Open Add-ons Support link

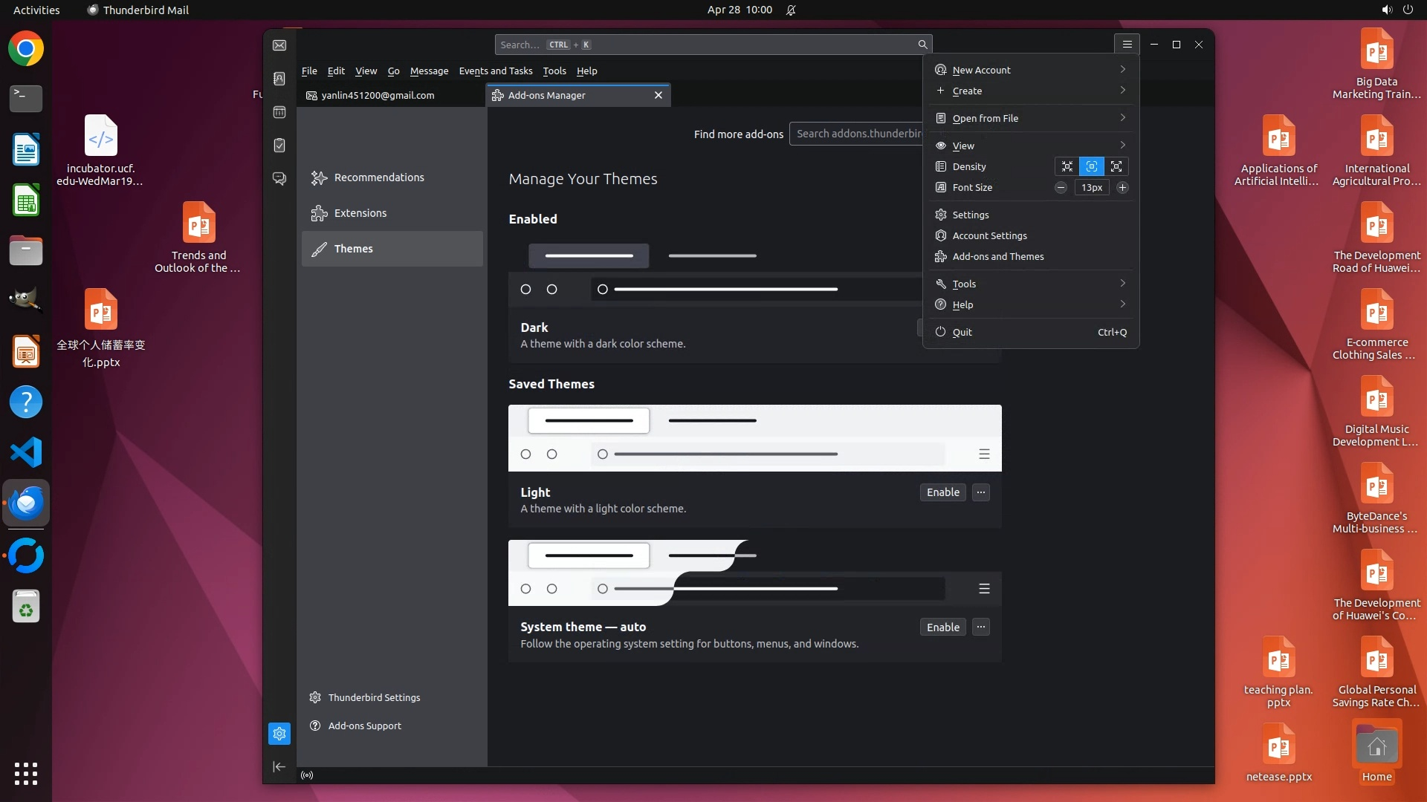tap(364, 726)
